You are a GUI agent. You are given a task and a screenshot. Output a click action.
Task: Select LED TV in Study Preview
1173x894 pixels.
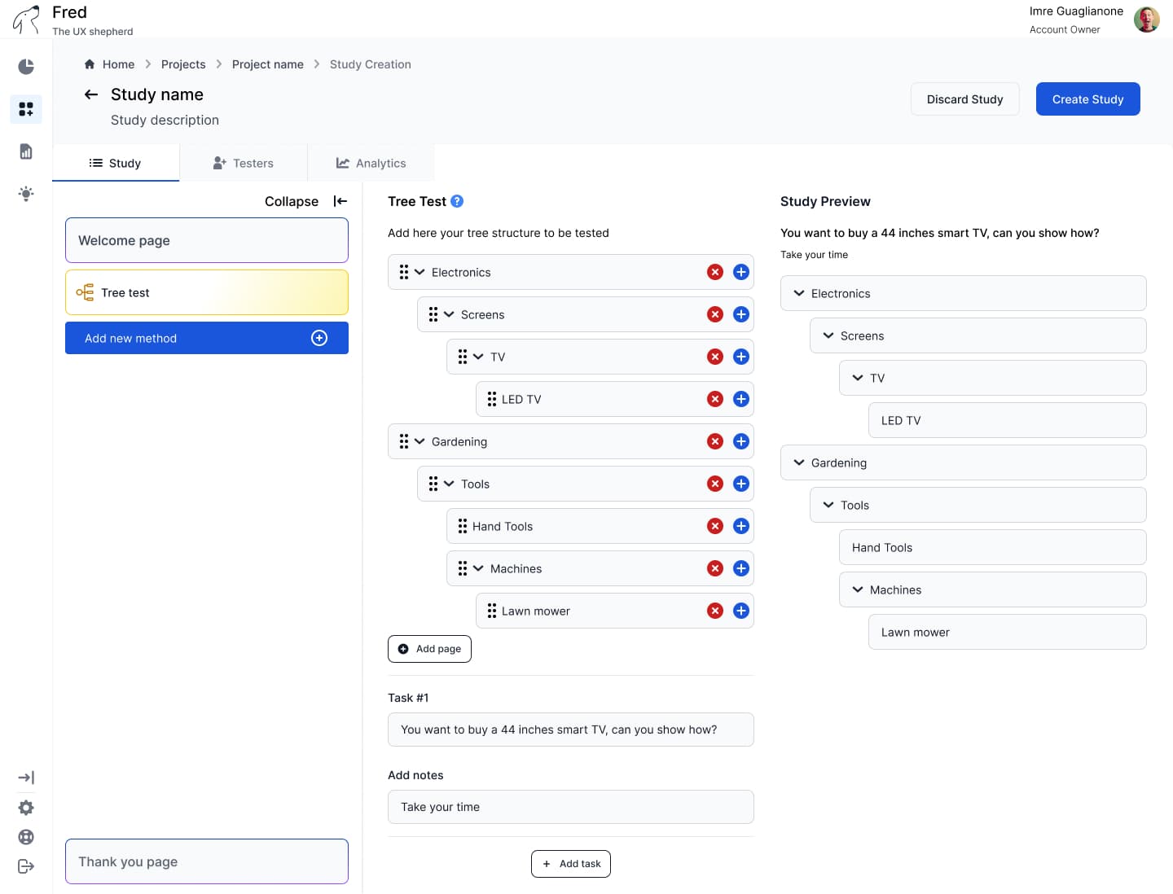(x=1008, y=420)
